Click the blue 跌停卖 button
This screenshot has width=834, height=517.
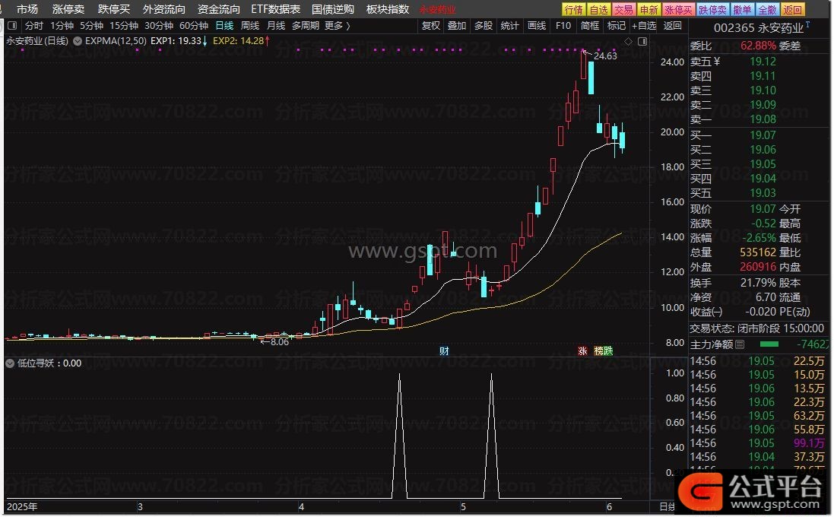click(x=712, y=10)
